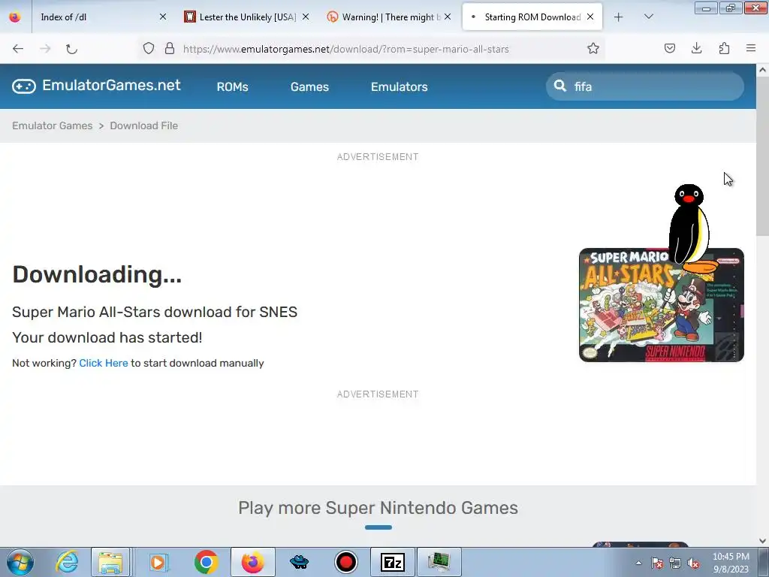Screen dimensions: 769x577
Task: Open the Downloads panel arrow icon
Action: coord(696,49)
